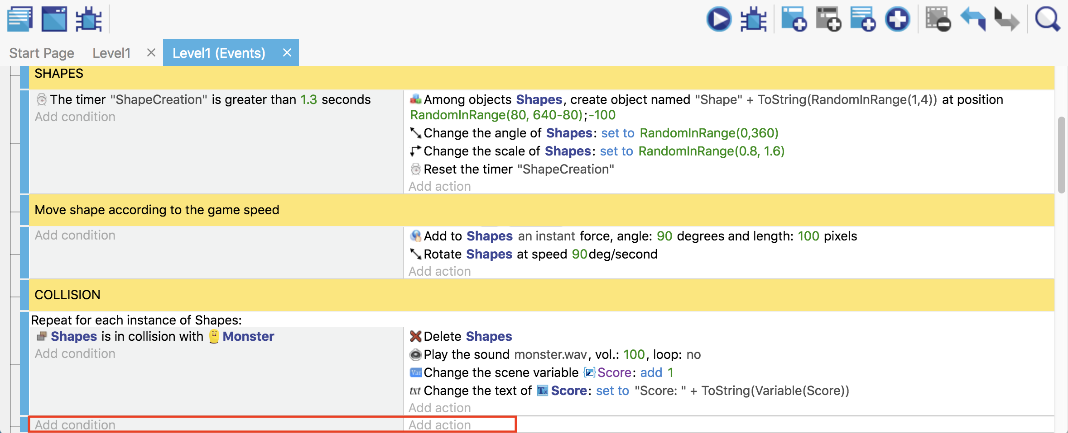The height and width of the screenshot is (433, 1068).
Task: Launch the game preview play button
Action: pos(718,19)
